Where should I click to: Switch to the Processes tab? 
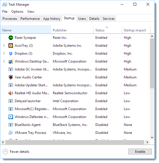(x=10, y=19)
